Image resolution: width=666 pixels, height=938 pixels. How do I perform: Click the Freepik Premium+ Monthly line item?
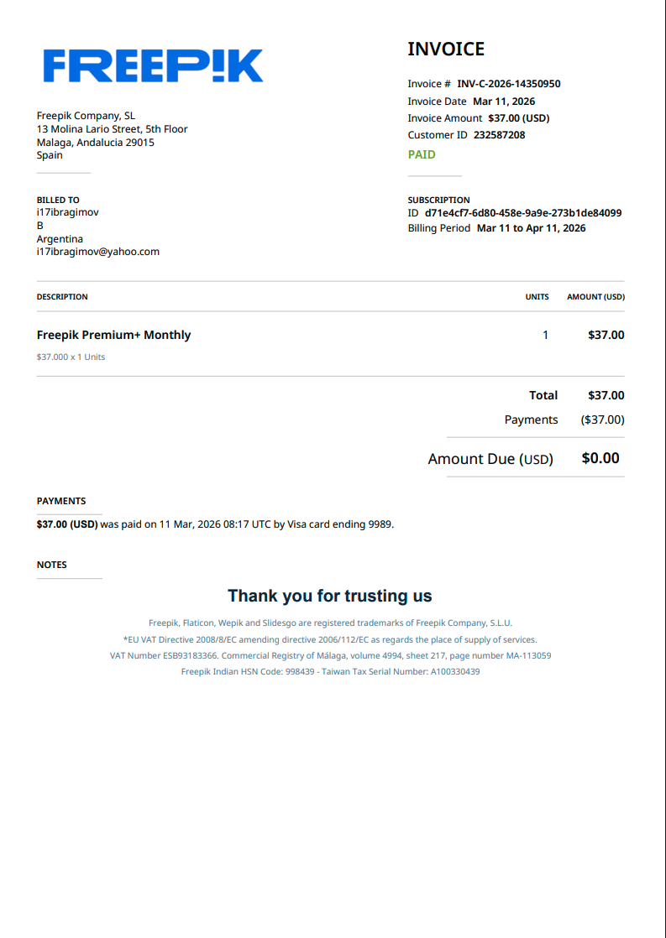(x=113, y=335)
